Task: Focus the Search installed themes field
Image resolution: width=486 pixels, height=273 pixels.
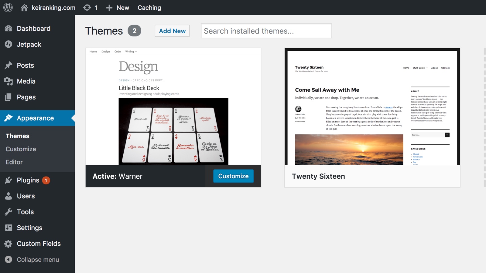Action: pyautogui.click(x=266, y=31)
